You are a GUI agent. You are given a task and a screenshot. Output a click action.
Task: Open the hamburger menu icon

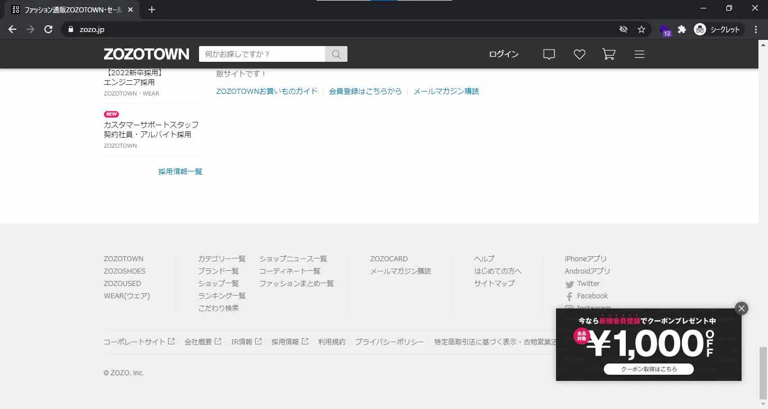(x=639, y=54)
